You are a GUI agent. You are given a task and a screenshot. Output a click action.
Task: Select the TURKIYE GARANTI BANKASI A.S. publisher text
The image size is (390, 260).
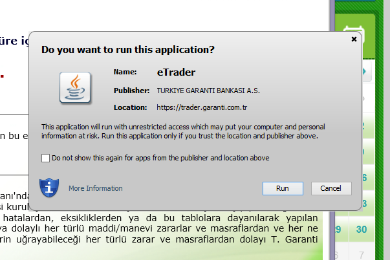point(208,91)
